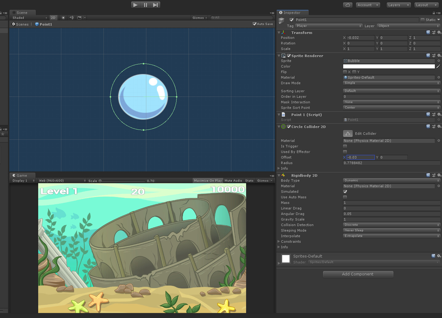
Task: Select the Sprite object picker circle
Action: coord(438,61)
